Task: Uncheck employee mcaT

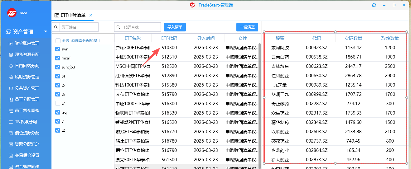Action: click(58, 58)
